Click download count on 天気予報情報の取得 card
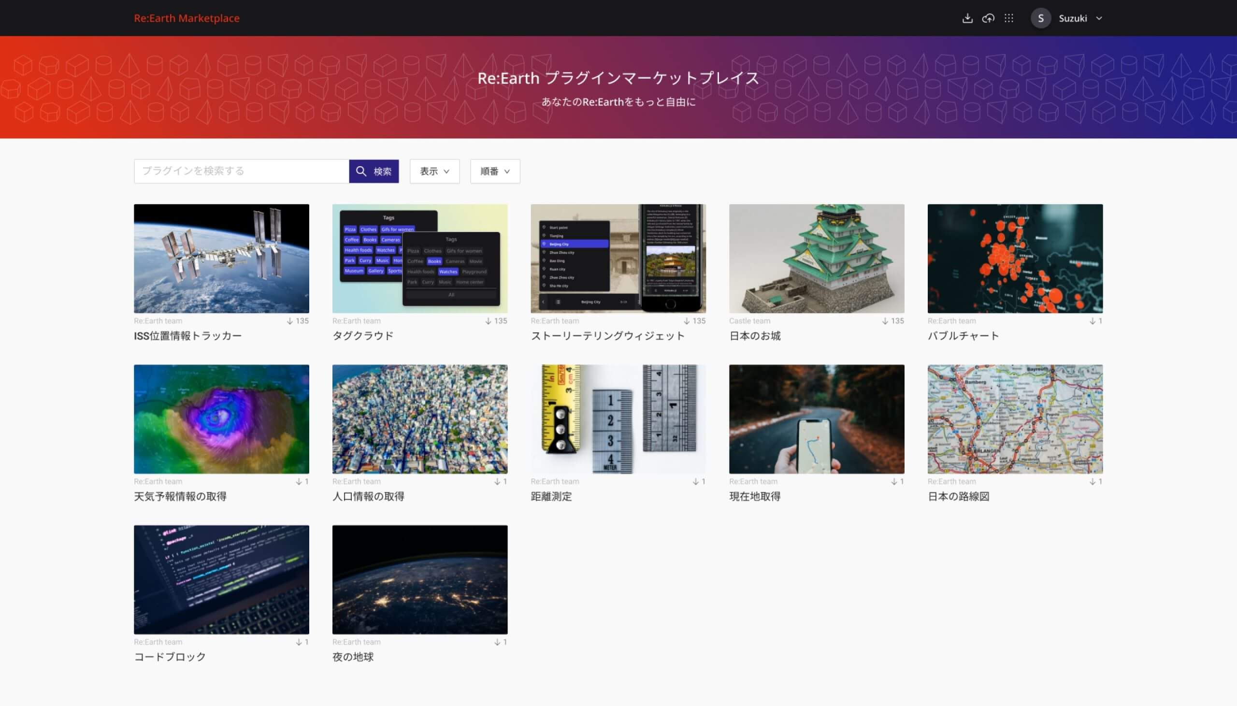This screenshot has width=1237, height=706. coord(302,481)
